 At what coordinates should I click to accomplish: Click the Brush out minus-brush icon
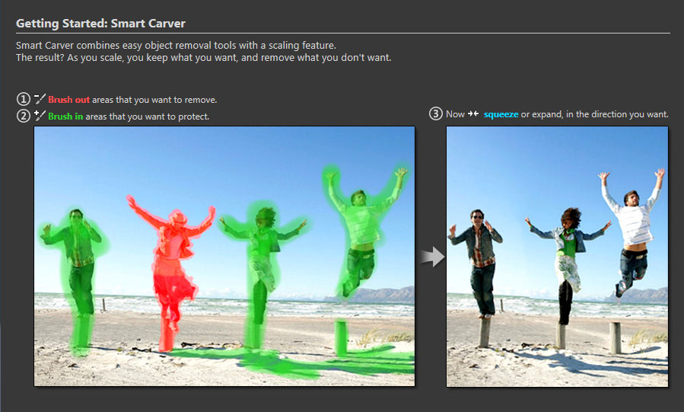40,100
